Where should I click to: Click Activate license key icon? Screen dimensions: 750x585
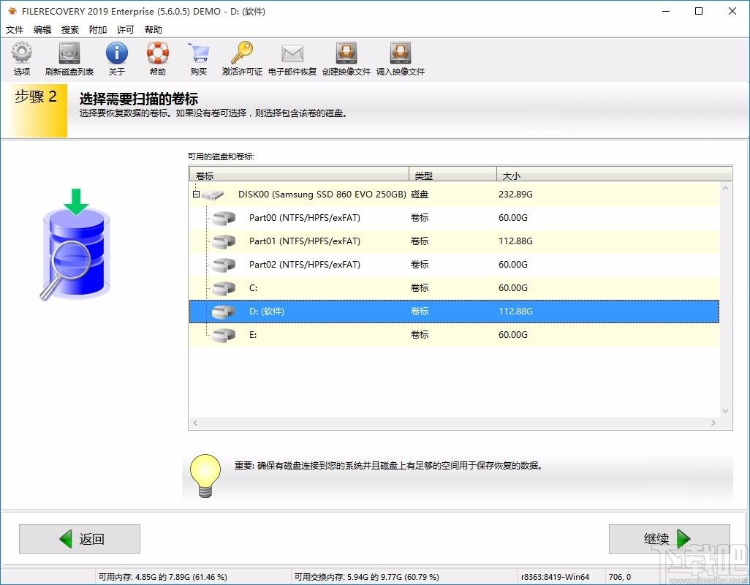pyautogui.click(x=242, y=53)
